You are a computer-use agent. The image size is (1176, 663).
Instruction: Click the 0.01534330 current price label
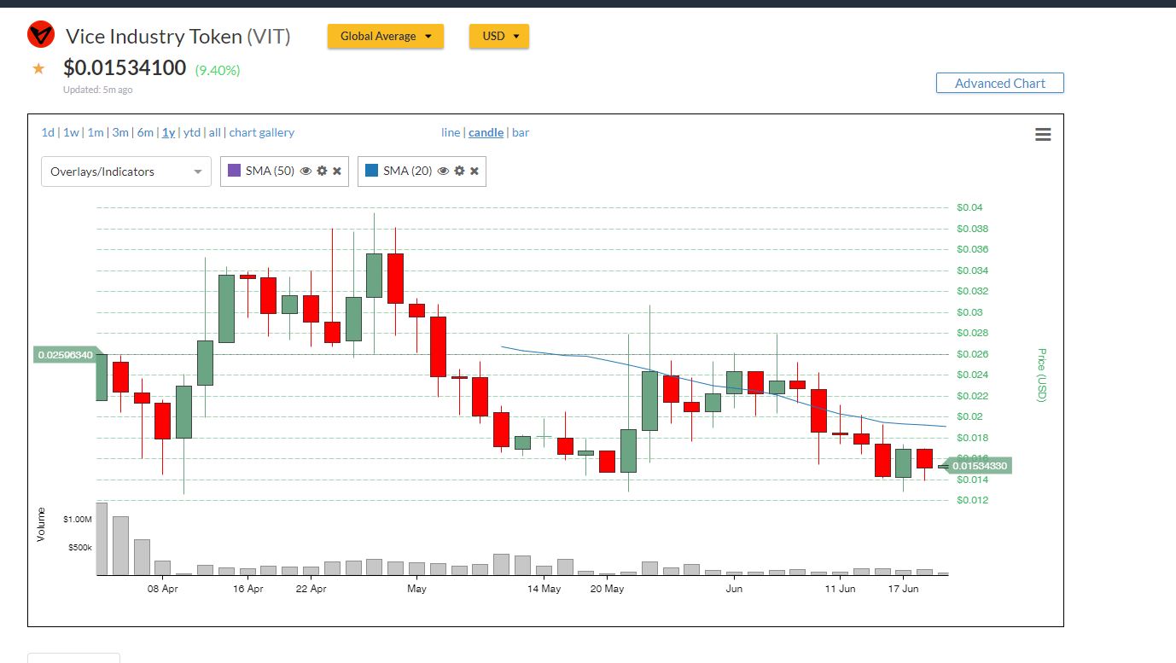click(x=979, y=466)
